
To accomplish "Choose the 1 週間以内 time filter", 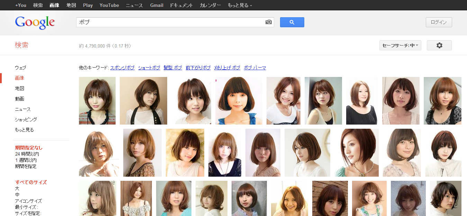I will [26, 160].
